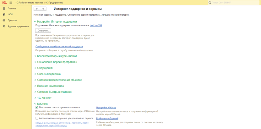The height and width of the screenshot is (129, 261).
Task: Click the Отключить button
Action: coord(43,31)
